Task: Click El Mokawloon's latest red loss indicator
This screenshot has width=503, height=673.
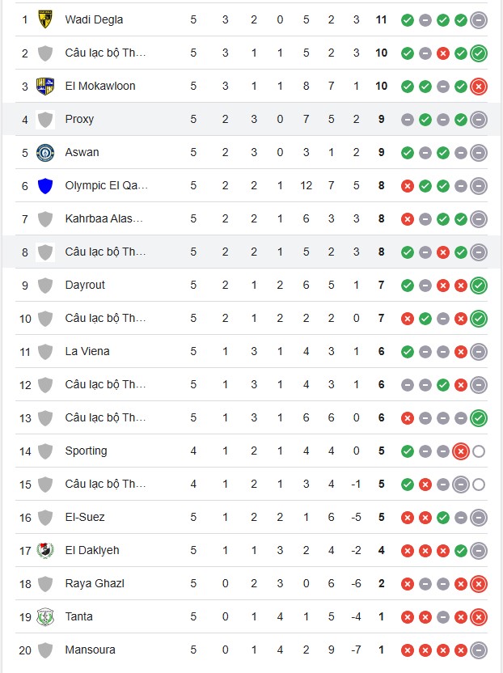Action: [479, 87]
